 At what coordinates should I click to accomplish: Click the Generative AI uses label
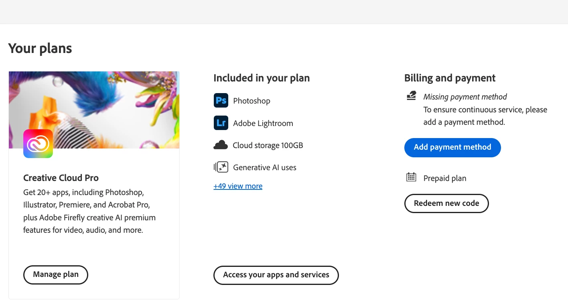click(x=264, y=167)
